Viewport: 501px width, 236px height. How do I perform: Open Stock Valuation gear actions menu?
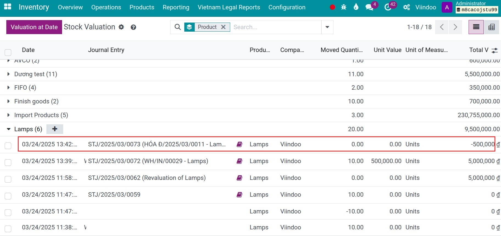tap(121, 27)
